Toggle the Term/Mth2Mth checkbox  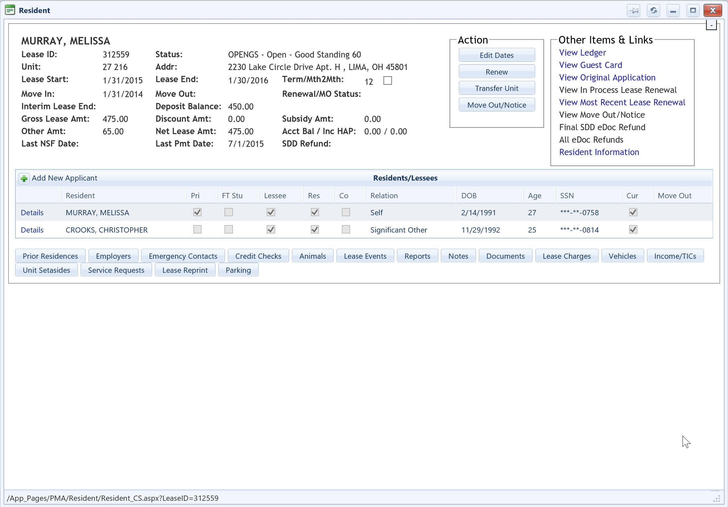tap(387, 80)
